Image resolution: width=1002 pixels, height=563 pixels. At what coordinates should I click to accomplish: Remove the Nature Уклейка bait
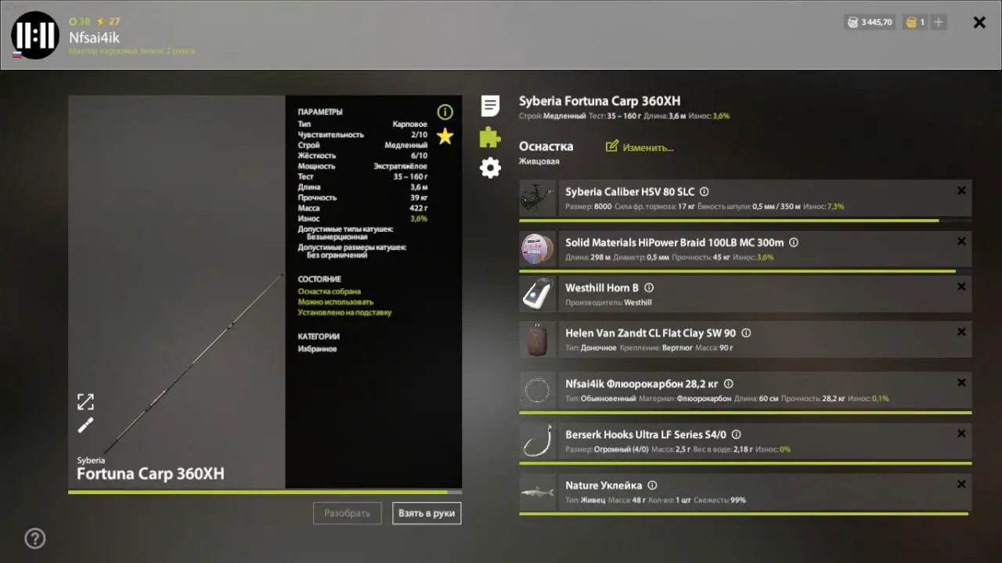click(961, 484)
